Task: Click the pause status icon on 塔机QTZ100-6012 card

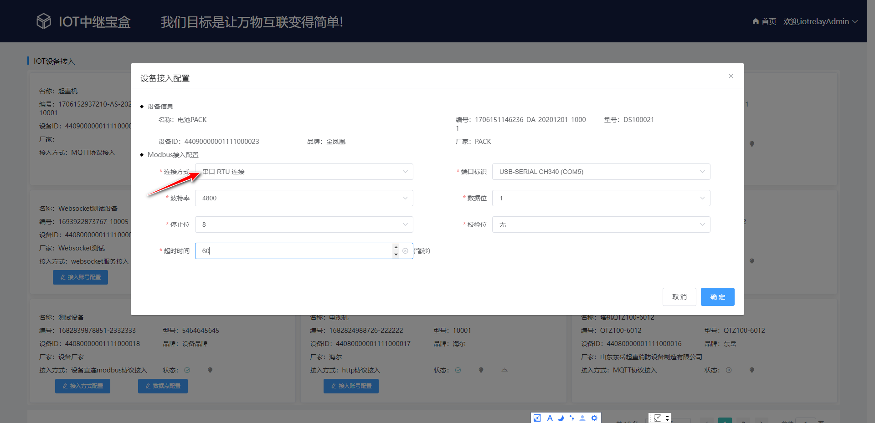Action: 729,370
